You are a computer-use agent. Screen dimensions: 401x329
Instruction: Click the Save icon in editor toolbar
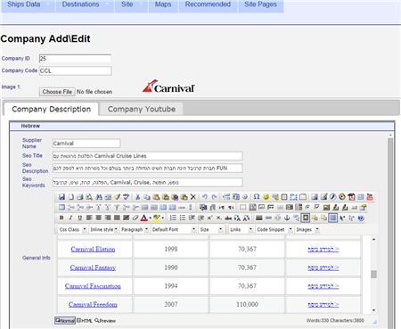(x=61, y=197)
